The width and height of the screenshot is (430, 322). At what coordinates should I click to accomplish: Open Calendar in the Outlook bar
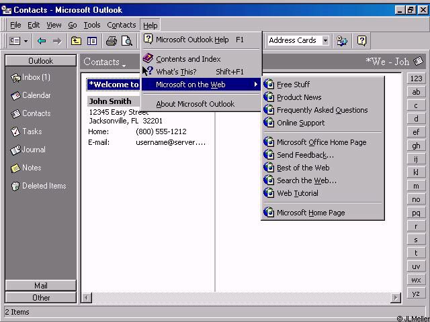(x=36, y=95)
